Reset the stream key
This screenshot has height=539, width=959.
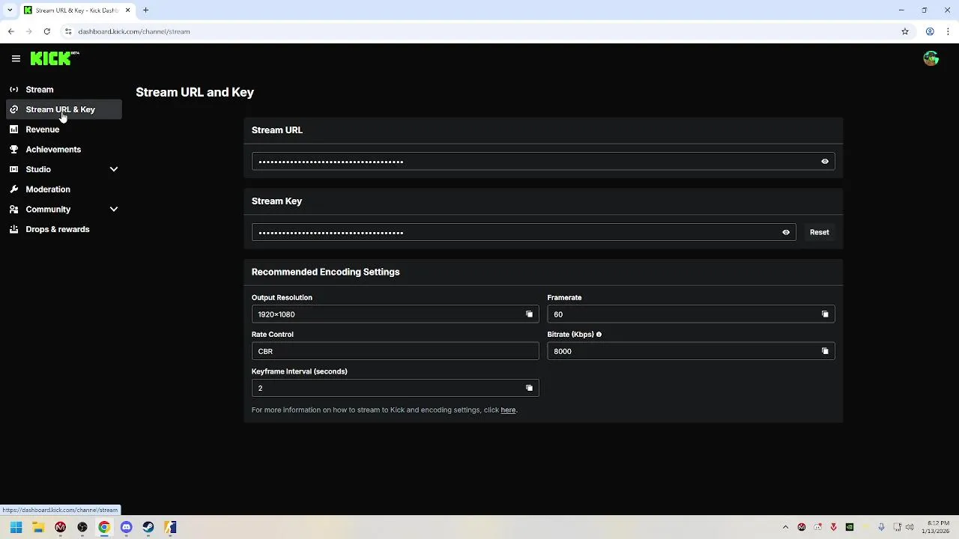(819, 232)
